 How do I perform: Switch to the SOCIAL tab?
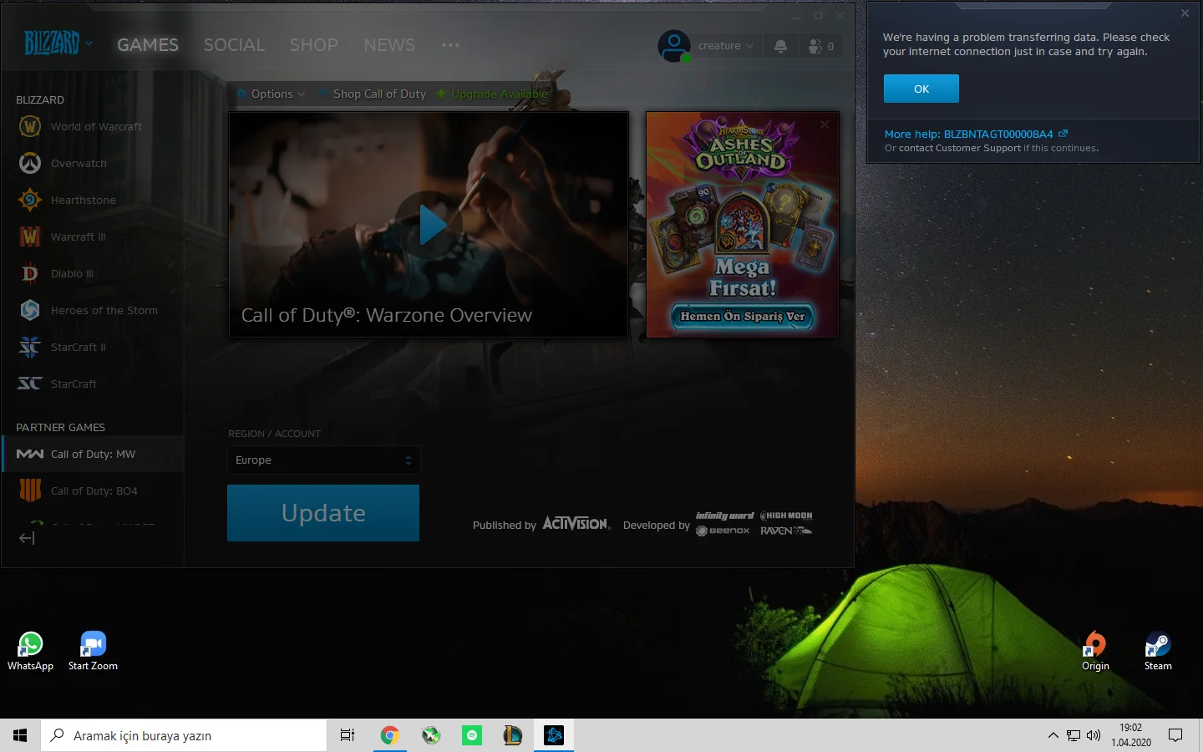[234, 45]
